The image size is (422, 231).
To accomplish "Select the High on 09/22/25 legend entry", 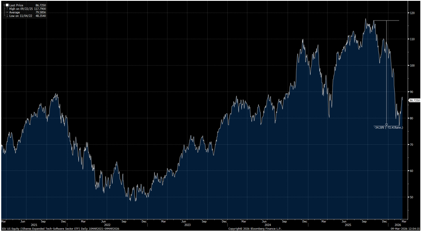I will (x=21, y=9).
